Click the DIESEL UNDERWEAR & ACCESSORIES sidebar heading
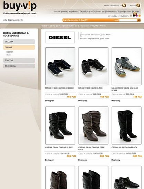Image resolution: width=144 pixels, height=189 pixels. tap(16, 34)
